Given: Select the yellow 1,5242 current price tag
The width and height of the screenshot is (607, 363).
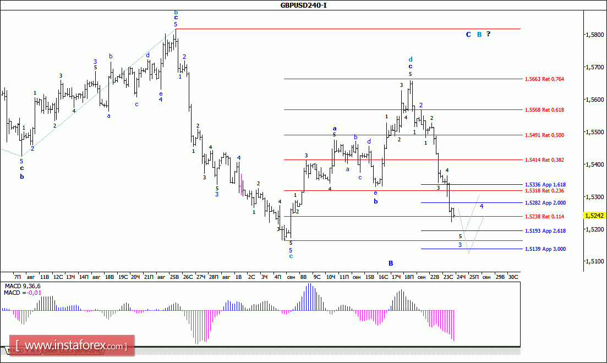Looking at the screenshot, I should tap(594, 216).
